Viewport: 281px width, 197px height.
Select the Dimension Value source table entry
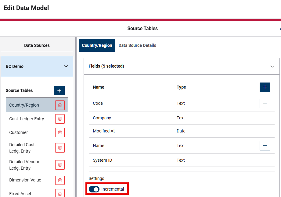[x=31, y=180]
